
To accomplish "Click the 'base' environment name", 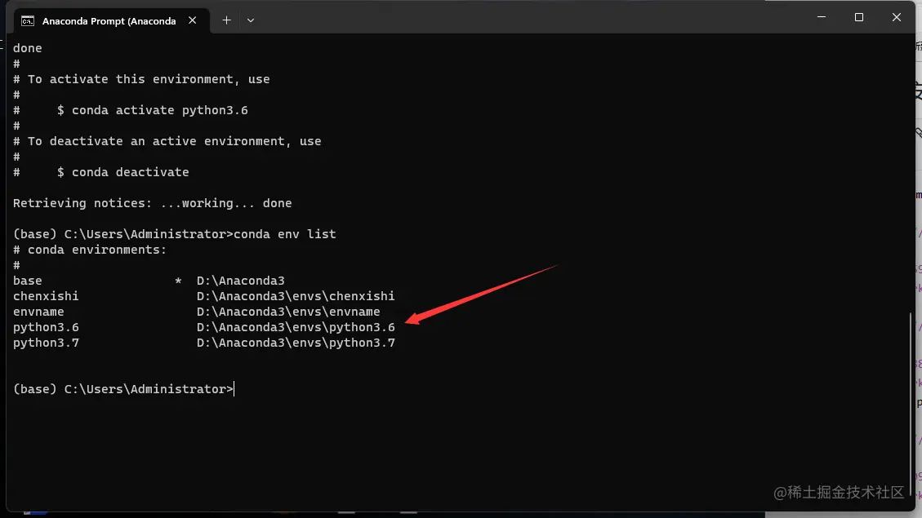I will (28, 281).
